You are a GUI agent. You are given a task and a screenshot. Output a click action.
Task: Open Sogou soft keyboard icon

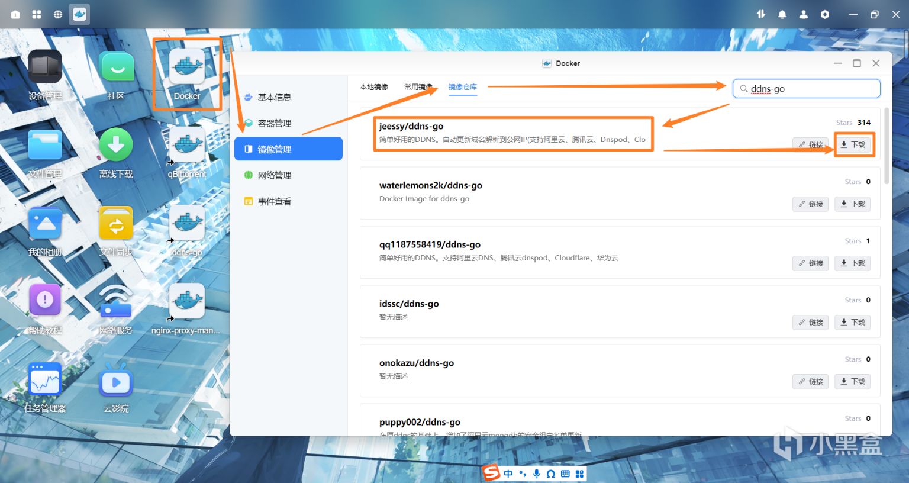point(565,474)
